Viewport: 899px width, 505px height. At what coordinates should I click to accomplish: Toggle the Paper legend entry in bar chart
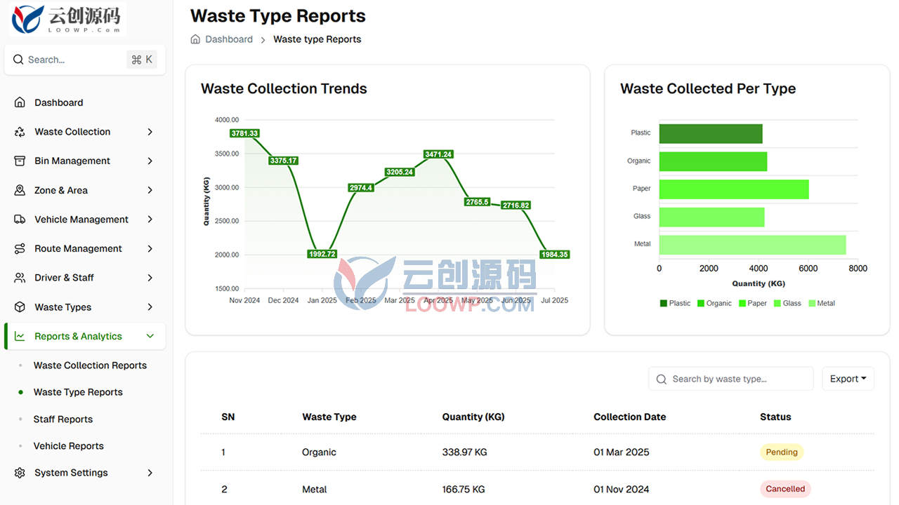coord(752,304)
